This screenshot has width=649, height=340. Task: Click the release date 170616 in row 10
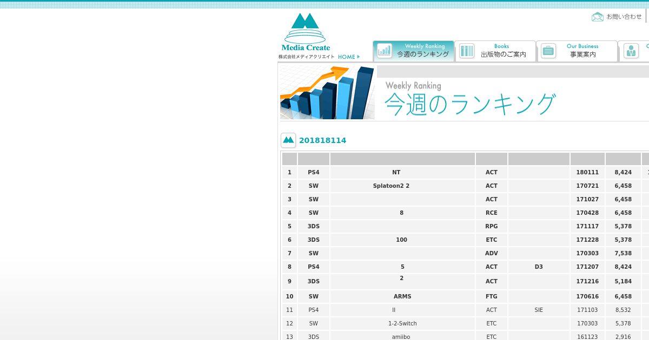pyautogui.click(x=587, y=296)
